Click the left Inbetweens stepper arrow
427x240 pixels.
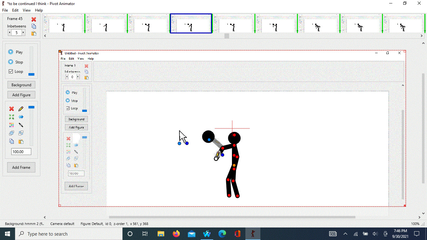point(9,32)
